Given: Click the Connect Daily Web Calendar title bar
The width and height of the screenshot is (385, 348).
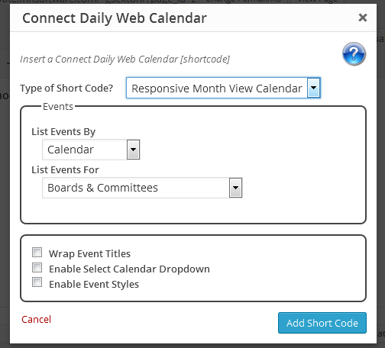Looking at the screenshot, I should click(193, 18).
